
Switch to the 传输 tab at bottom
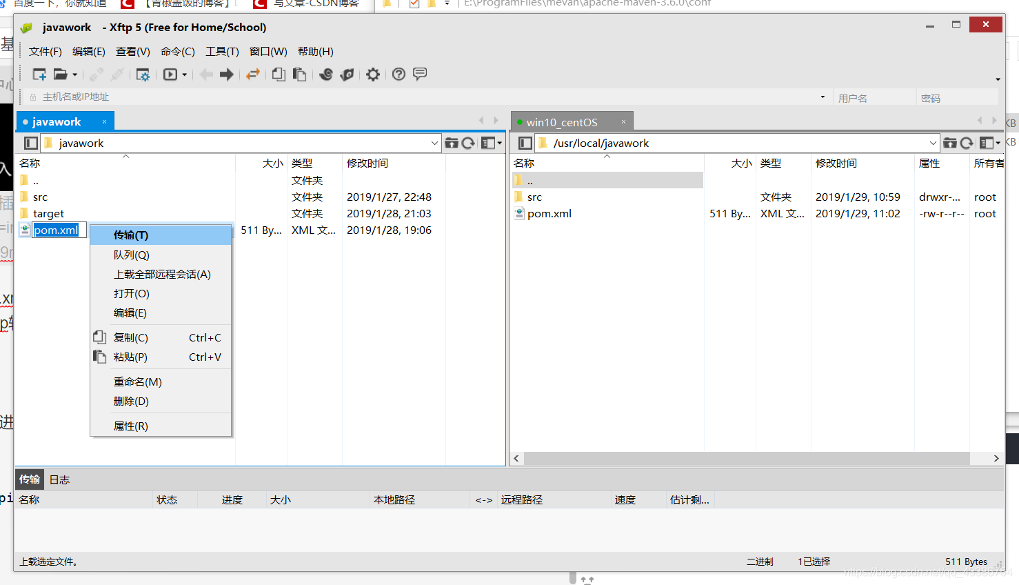(30, 479)
